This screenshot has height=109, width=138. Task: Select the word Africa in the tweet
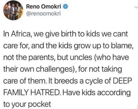tap(21, 34)
